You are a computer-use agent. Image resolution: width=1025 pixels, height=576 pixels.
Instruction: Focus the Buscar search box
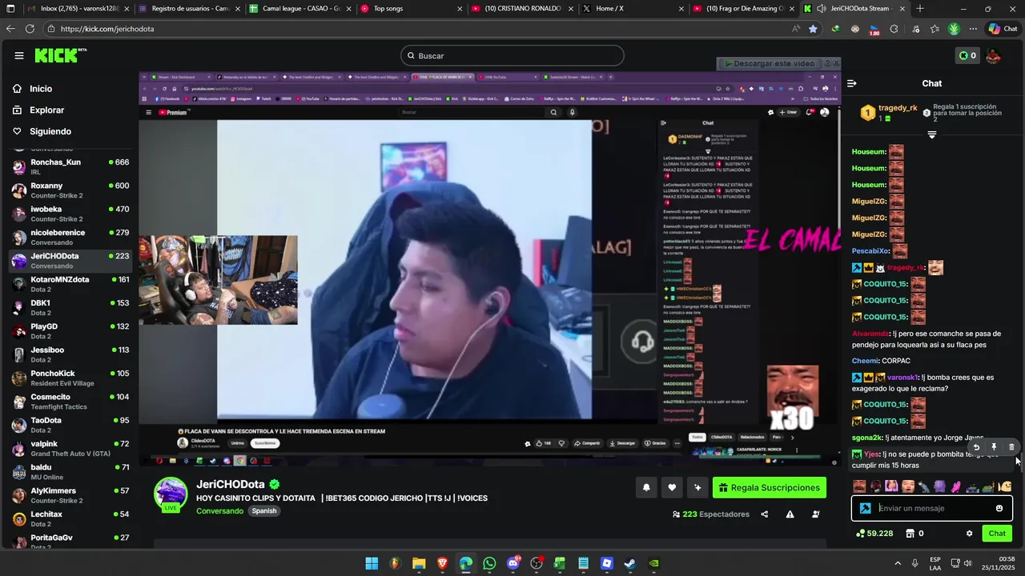coord(512,55)
